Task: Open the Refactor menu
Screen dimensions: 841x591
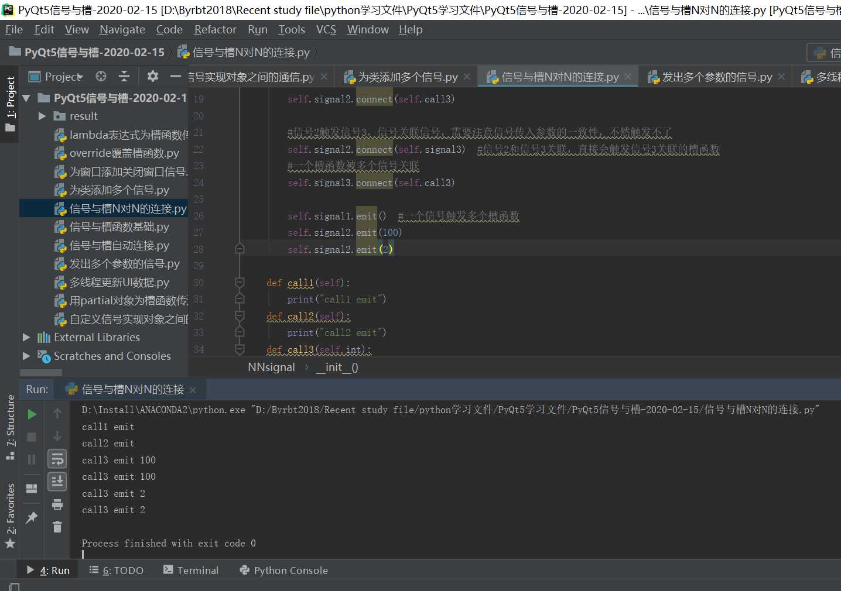Action: pos(215,29)
